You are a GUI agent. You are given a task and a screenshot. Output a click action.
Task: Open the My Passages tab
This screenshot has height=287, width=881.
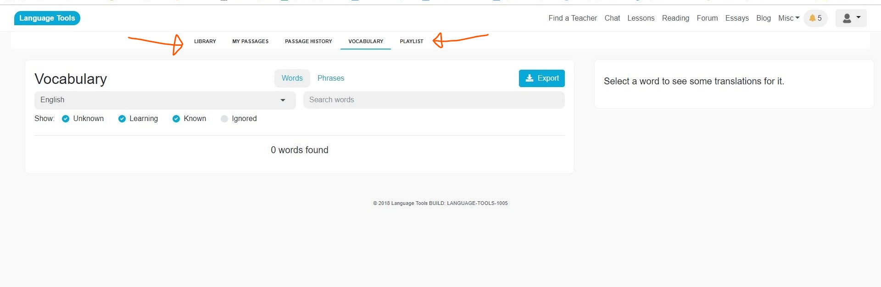[x=250, y=41]
